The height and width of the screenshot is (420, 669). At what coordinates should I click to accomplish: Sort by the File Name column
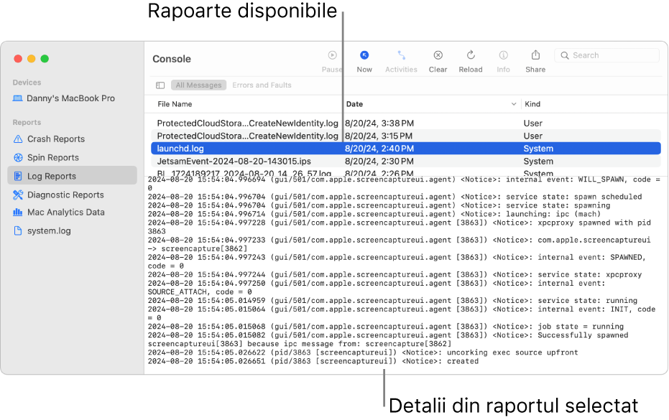tap(175, 104)
